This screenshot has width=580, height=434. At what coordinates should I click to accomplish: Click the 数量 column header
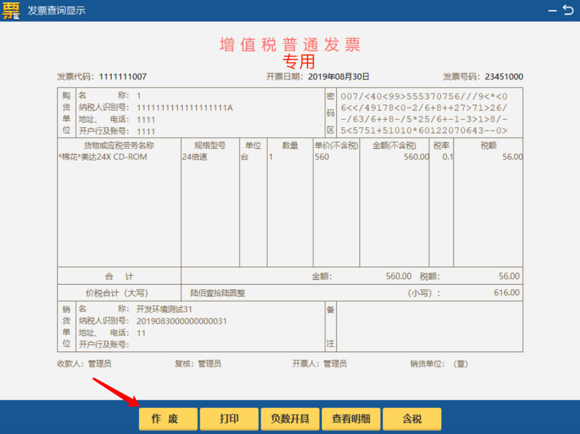coord(290,146)
